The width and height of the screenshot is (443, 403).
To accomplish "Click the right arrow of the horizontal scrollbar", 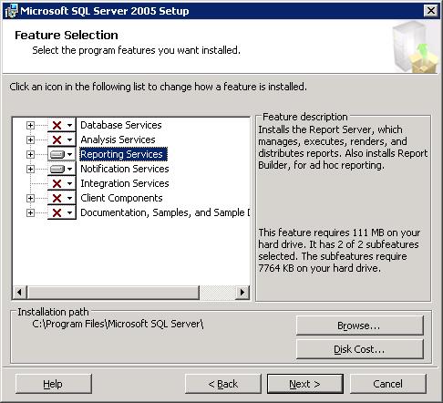I will 242,292.
